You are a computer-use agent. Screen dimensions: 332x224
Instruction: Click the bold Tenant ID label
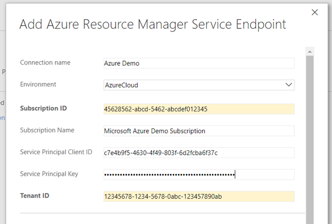[x=34, y=196]
